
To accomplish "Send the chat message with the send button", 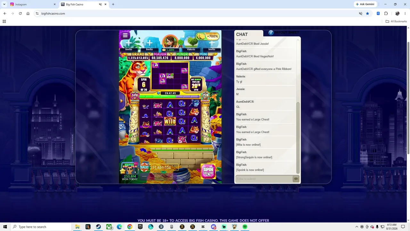I will point(296,179).
